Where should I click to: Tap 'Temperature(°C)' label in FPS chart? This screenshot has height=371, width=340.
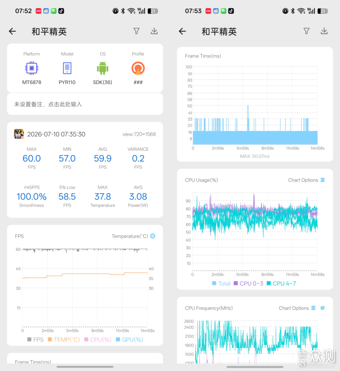coord(130,236)
